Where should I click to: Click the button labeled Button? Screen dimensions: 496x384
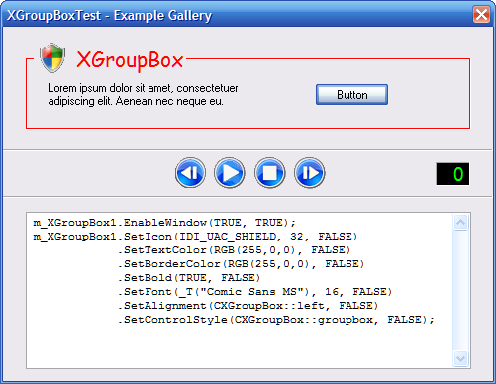coord(351,95)
